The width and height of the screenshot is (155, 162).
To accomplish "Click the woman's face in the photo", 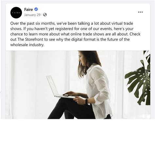I will pos(81,60).
